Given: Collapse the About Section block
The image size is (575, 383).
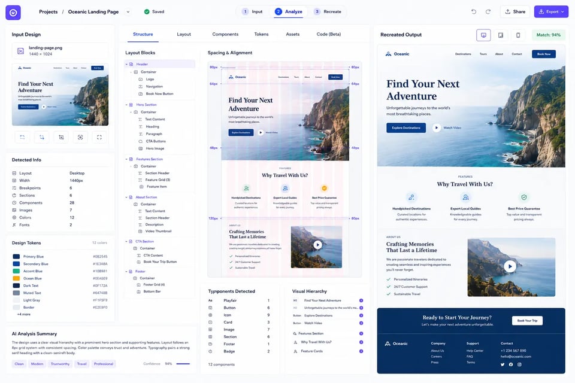Looking at the screenshot, I should coord(126,197).
